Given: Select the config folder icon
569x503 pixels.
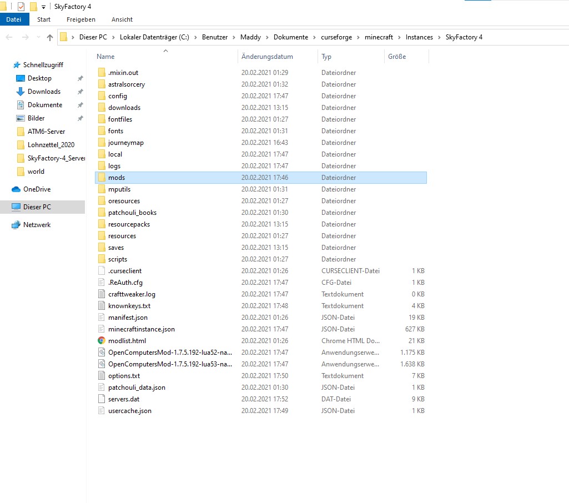Looking at the screenshot, I should click(102, 96).
